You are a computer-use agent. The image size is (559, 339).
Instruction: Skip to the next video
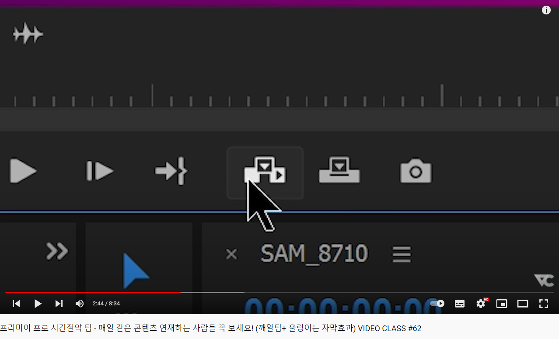(x=59, y=303)
